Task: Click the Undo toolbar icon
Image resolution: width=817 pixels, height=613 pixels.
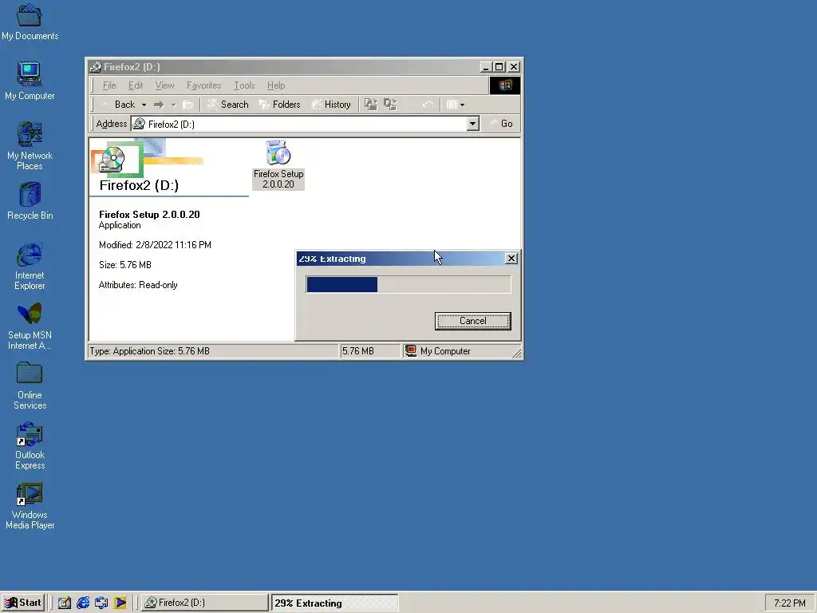Action: (x=428, y=105)
